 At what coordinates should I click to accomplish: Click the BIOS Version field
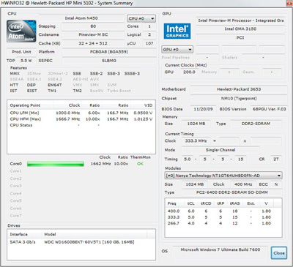point(269,109)
